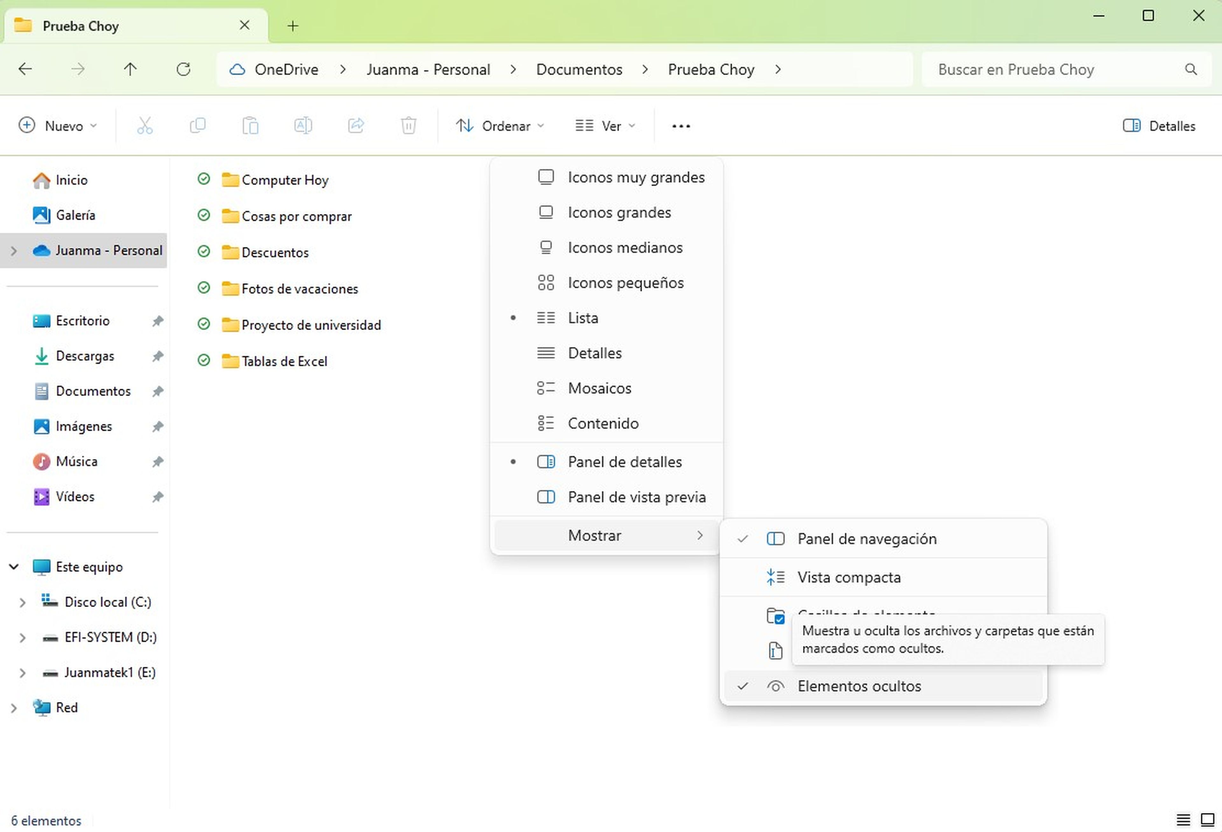Select Detalles view layout in menu
Image resolution: width=1222 pixels, height=832 pixels.
tap(606, 353)
